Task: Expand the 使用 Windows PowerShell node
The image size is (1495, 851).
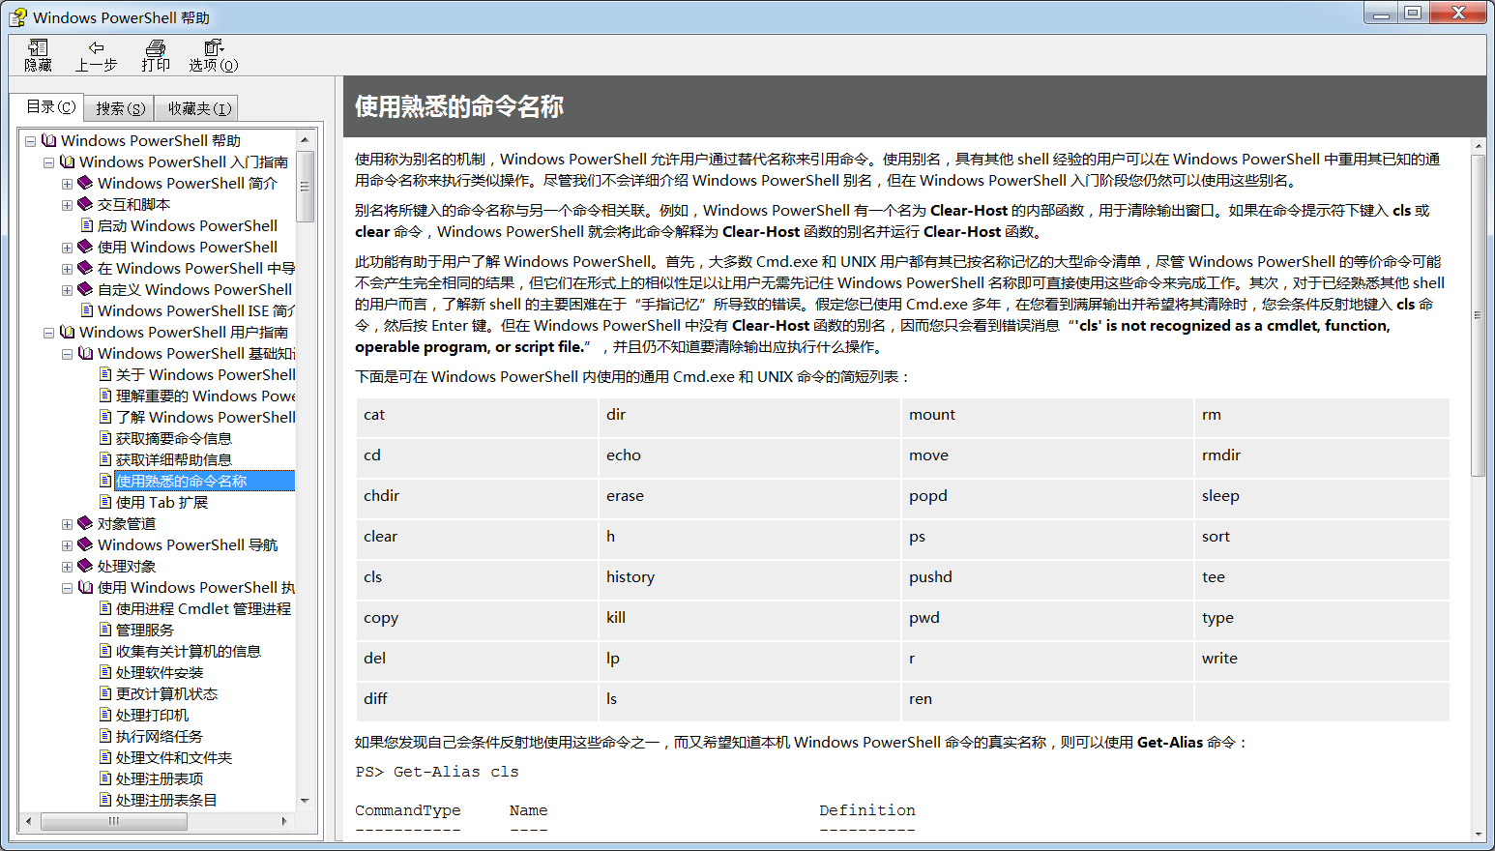Action: click(x=67, y=248)
